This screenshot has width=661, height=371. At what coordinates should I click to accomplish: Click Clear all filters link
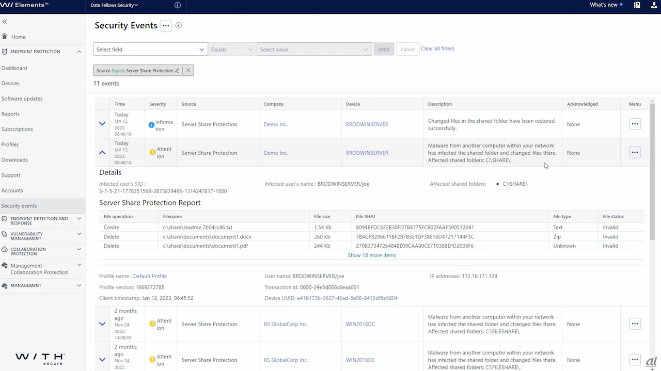[437, 49]
